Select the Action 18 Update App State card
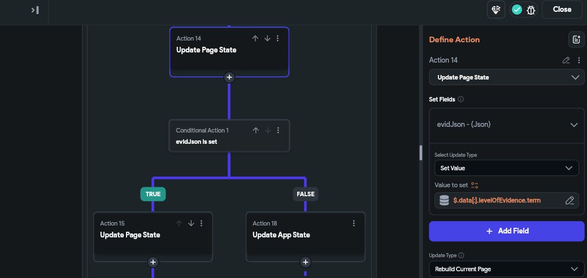 point(306,236)
